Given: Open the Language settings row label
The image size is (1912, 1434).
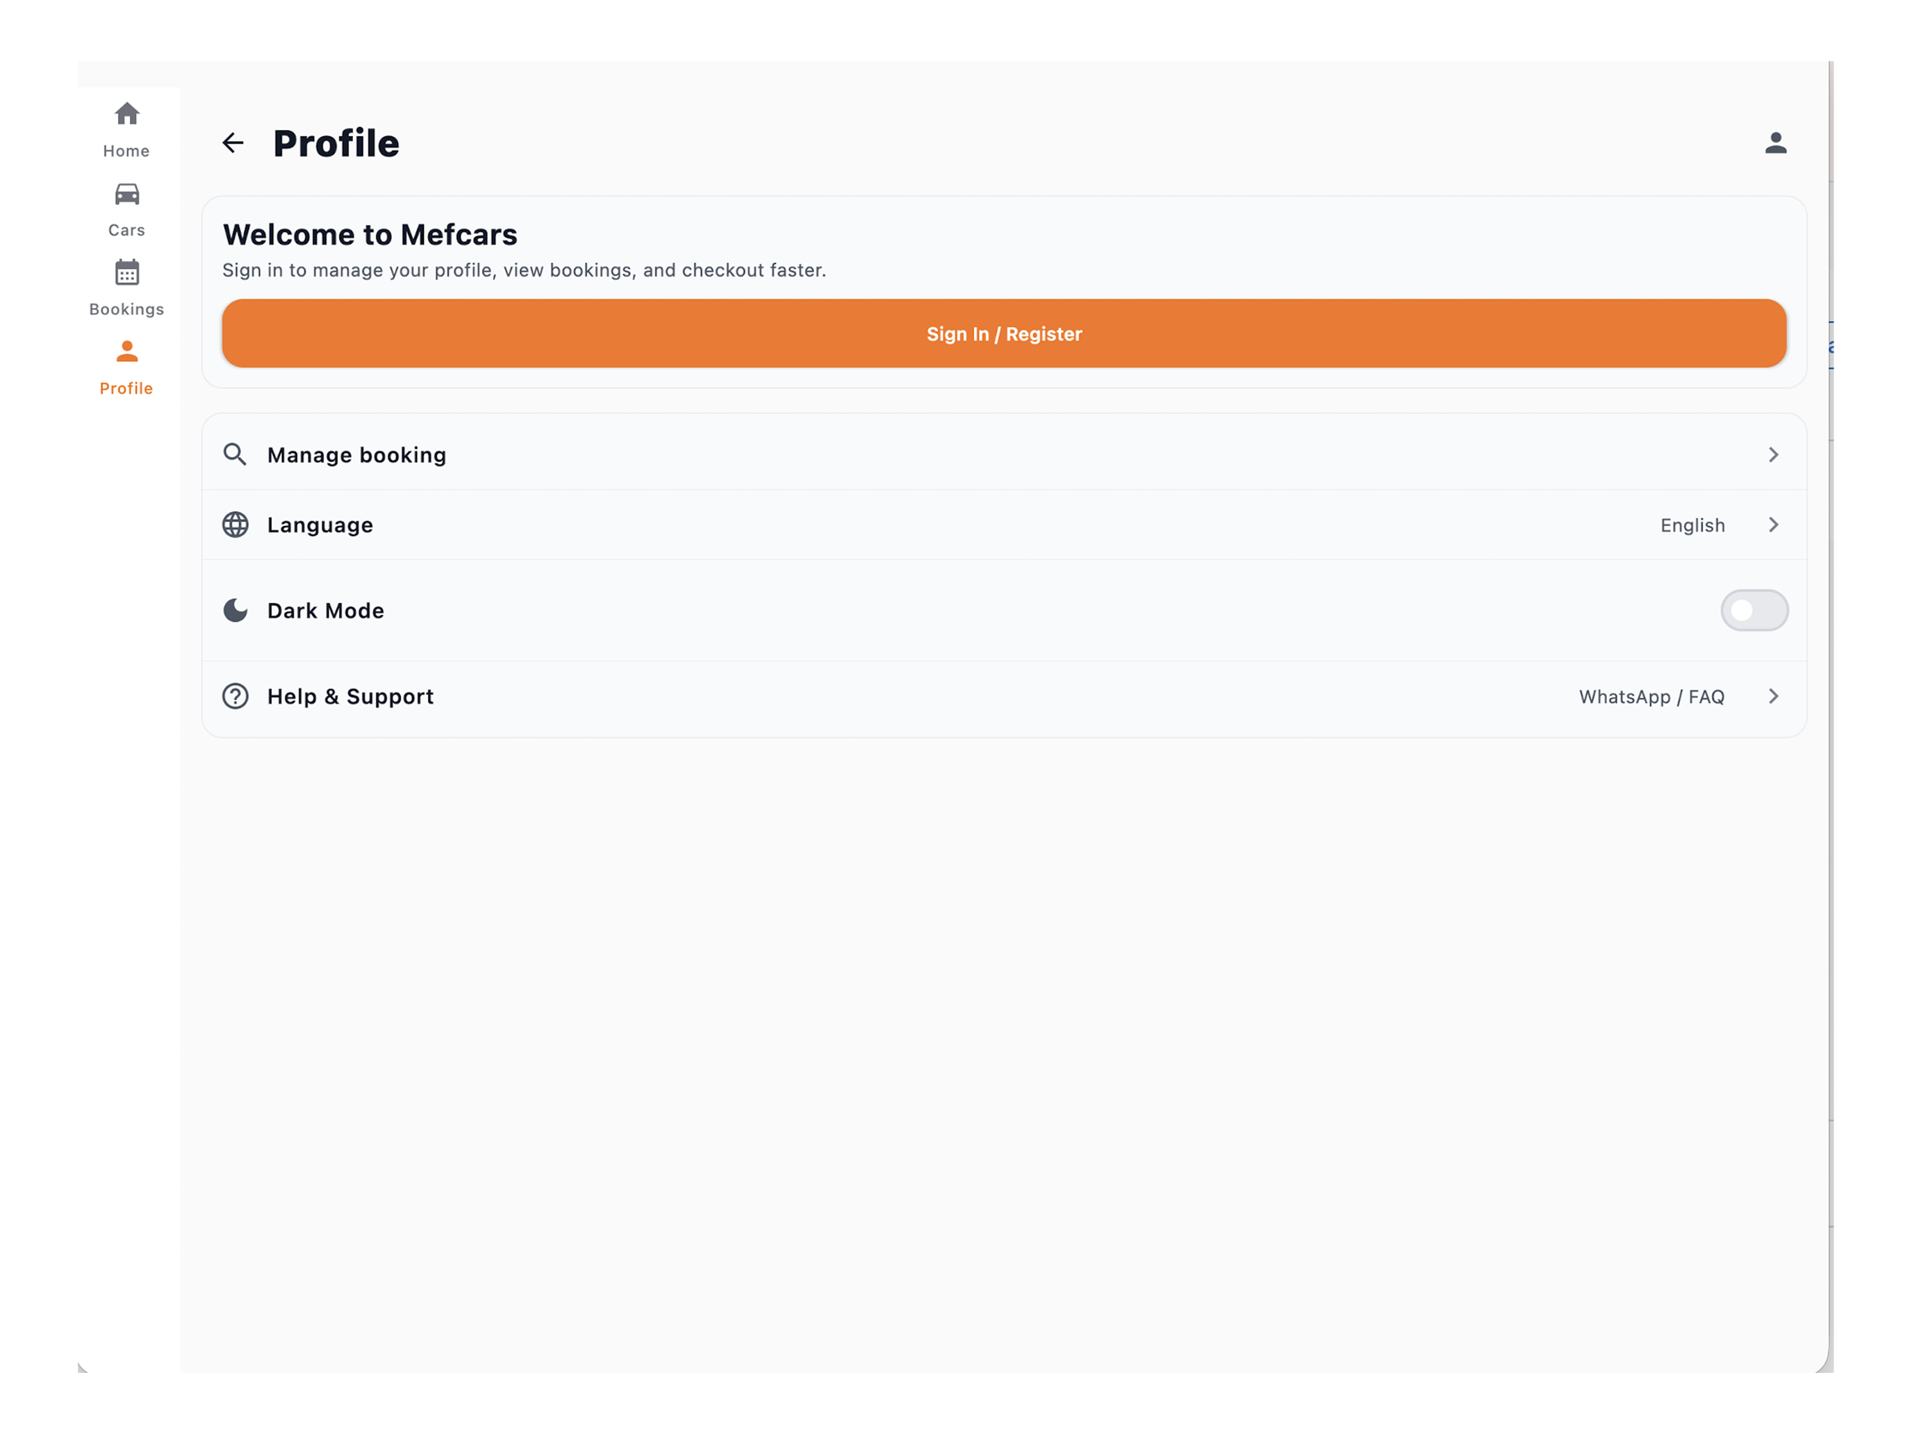Looking at the screenshot, I should (x=320, y=525).
